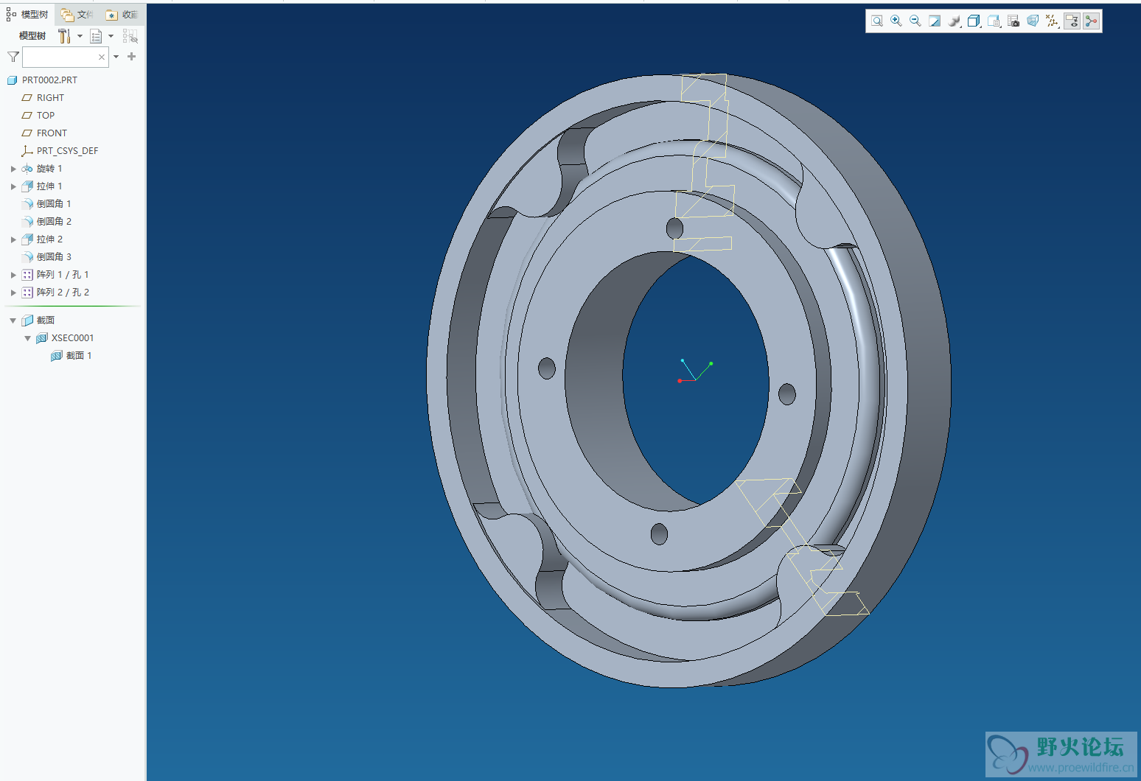Click the filter funnel icon
This screenshot has height=781, width=1141.
tap(13, 57)
